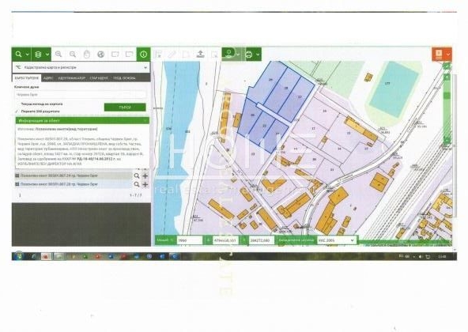Open the cadastral map and registers dropdown
Screen dimensions: 468x332
tap(81, 67)
